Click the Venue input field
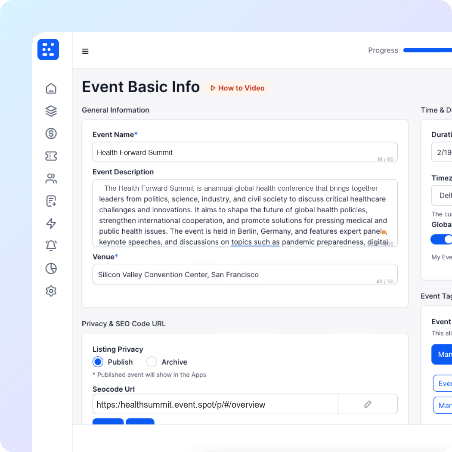This screenshot has width=452, height=452. coord(245,274)
